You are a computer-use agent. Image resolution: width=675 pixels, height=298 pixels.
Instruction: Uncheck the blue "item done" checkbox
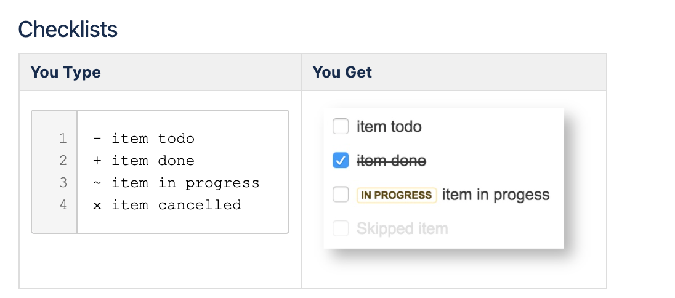point(341,161)
